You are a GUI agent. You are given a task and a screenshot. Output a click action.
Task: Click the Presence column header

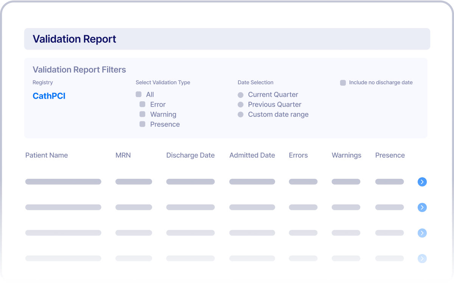tap(390, 155)
